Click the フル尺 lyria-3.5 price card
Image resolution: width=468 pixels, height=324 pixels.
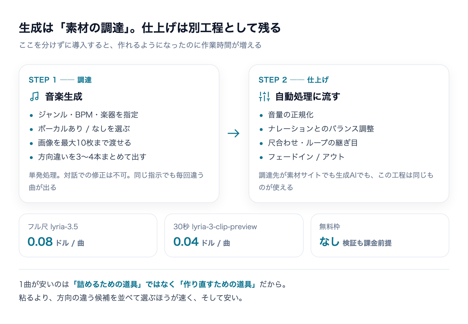pyautogui.click(x=88, y=235)
